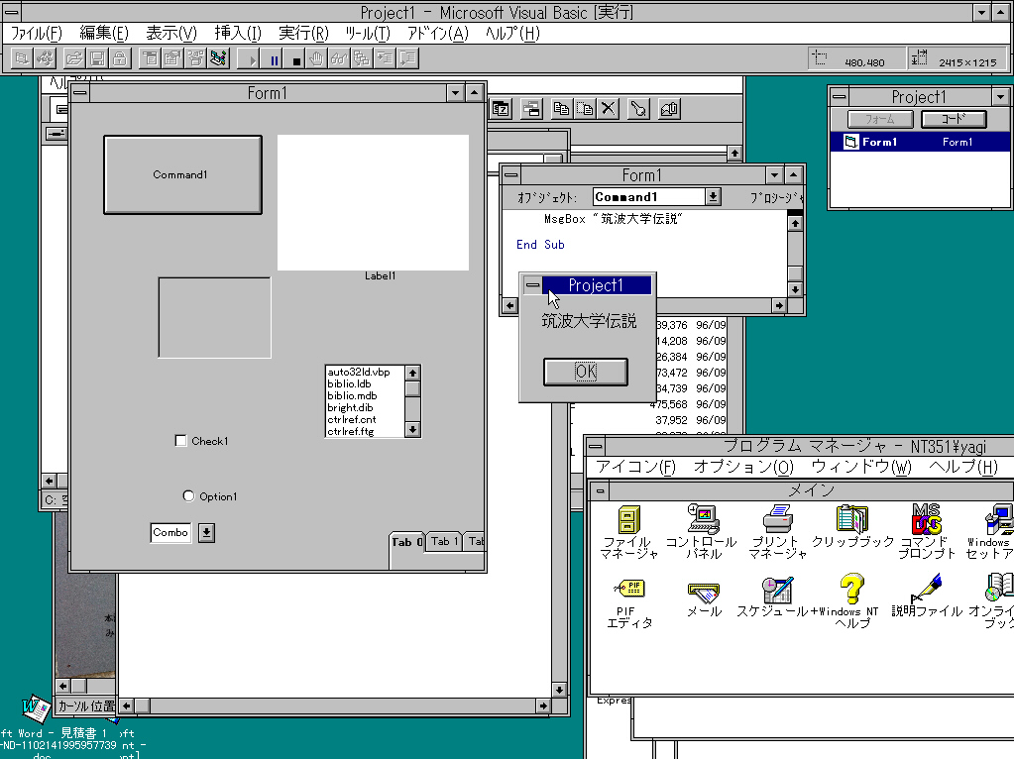Expand the Combo box dropdown on Form1
1014x759 pixels.
tap(206, 532)
